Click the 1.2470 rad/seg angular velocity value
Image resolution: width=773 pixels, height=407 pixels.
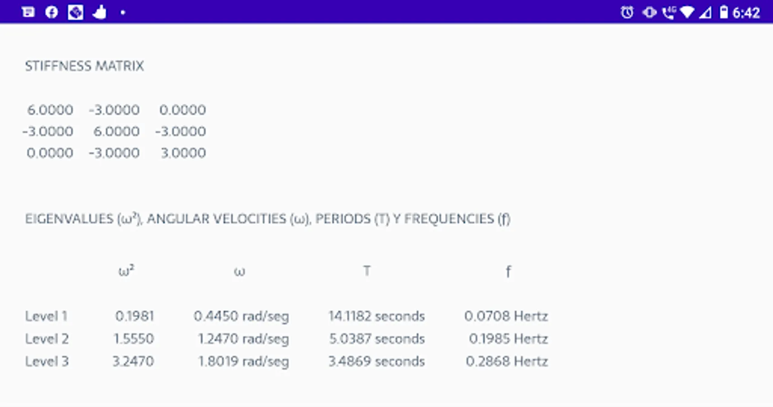pos(243,339)
